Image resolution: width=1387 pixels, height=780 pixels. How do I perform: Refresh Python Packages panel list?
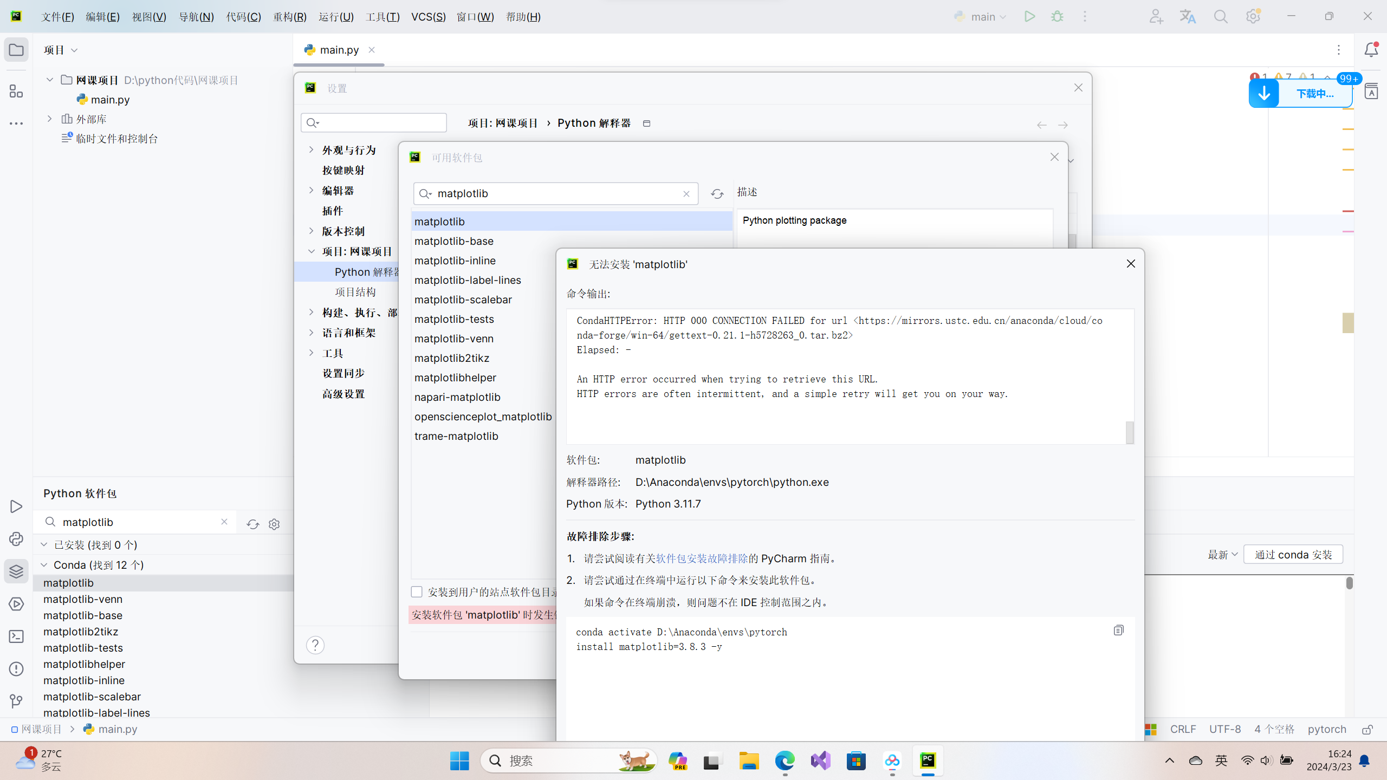[252, 524]
